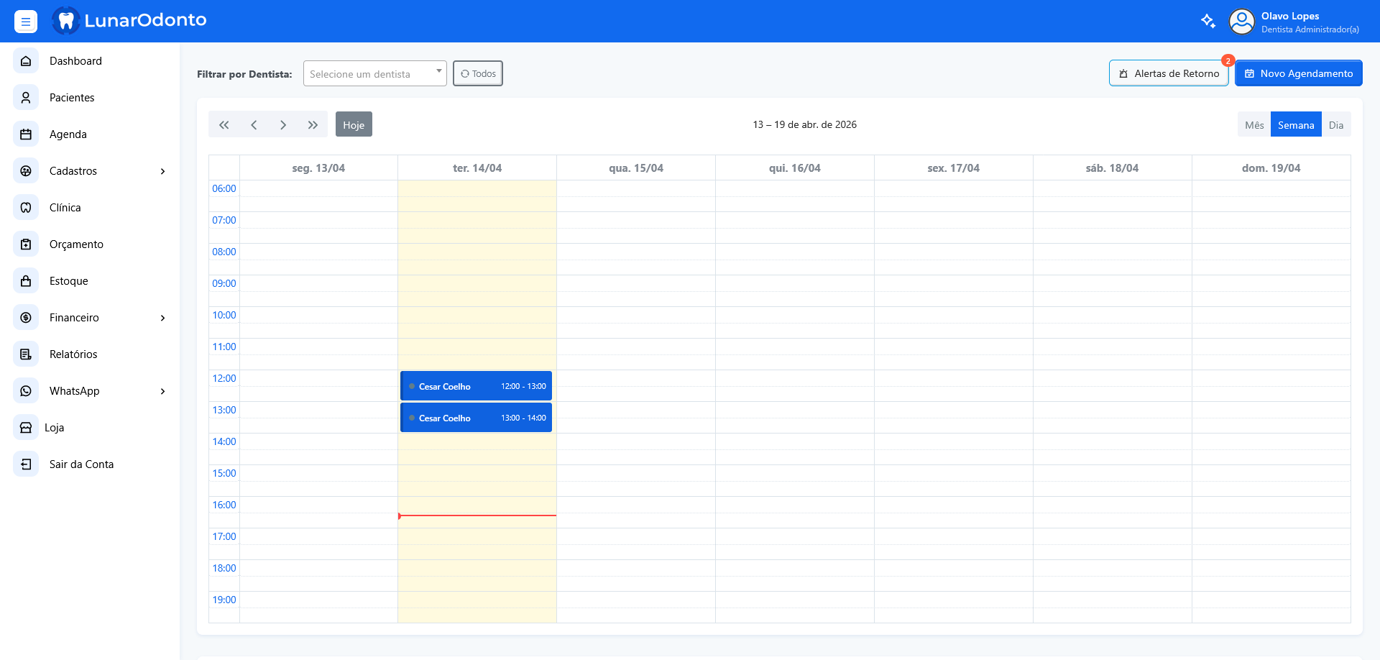The width and height of the screenshot is (1380, 660).
Task: Switch calendar to Mês view
Action: coord(1253,125)
